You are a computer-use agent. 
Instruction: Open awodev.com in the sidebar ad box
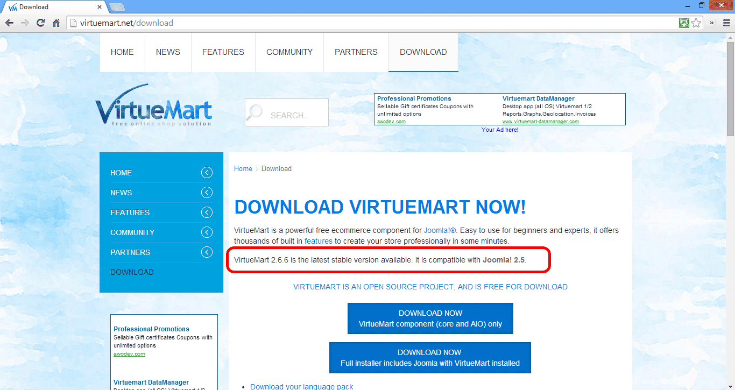[129, 354]
